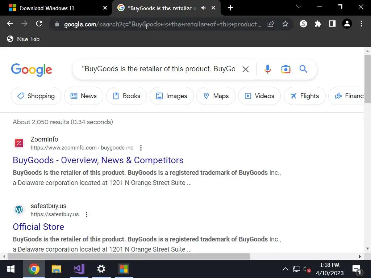The image size is (371, 278).
Task: Submit search with magnifier icon
Action: [303, 69]
